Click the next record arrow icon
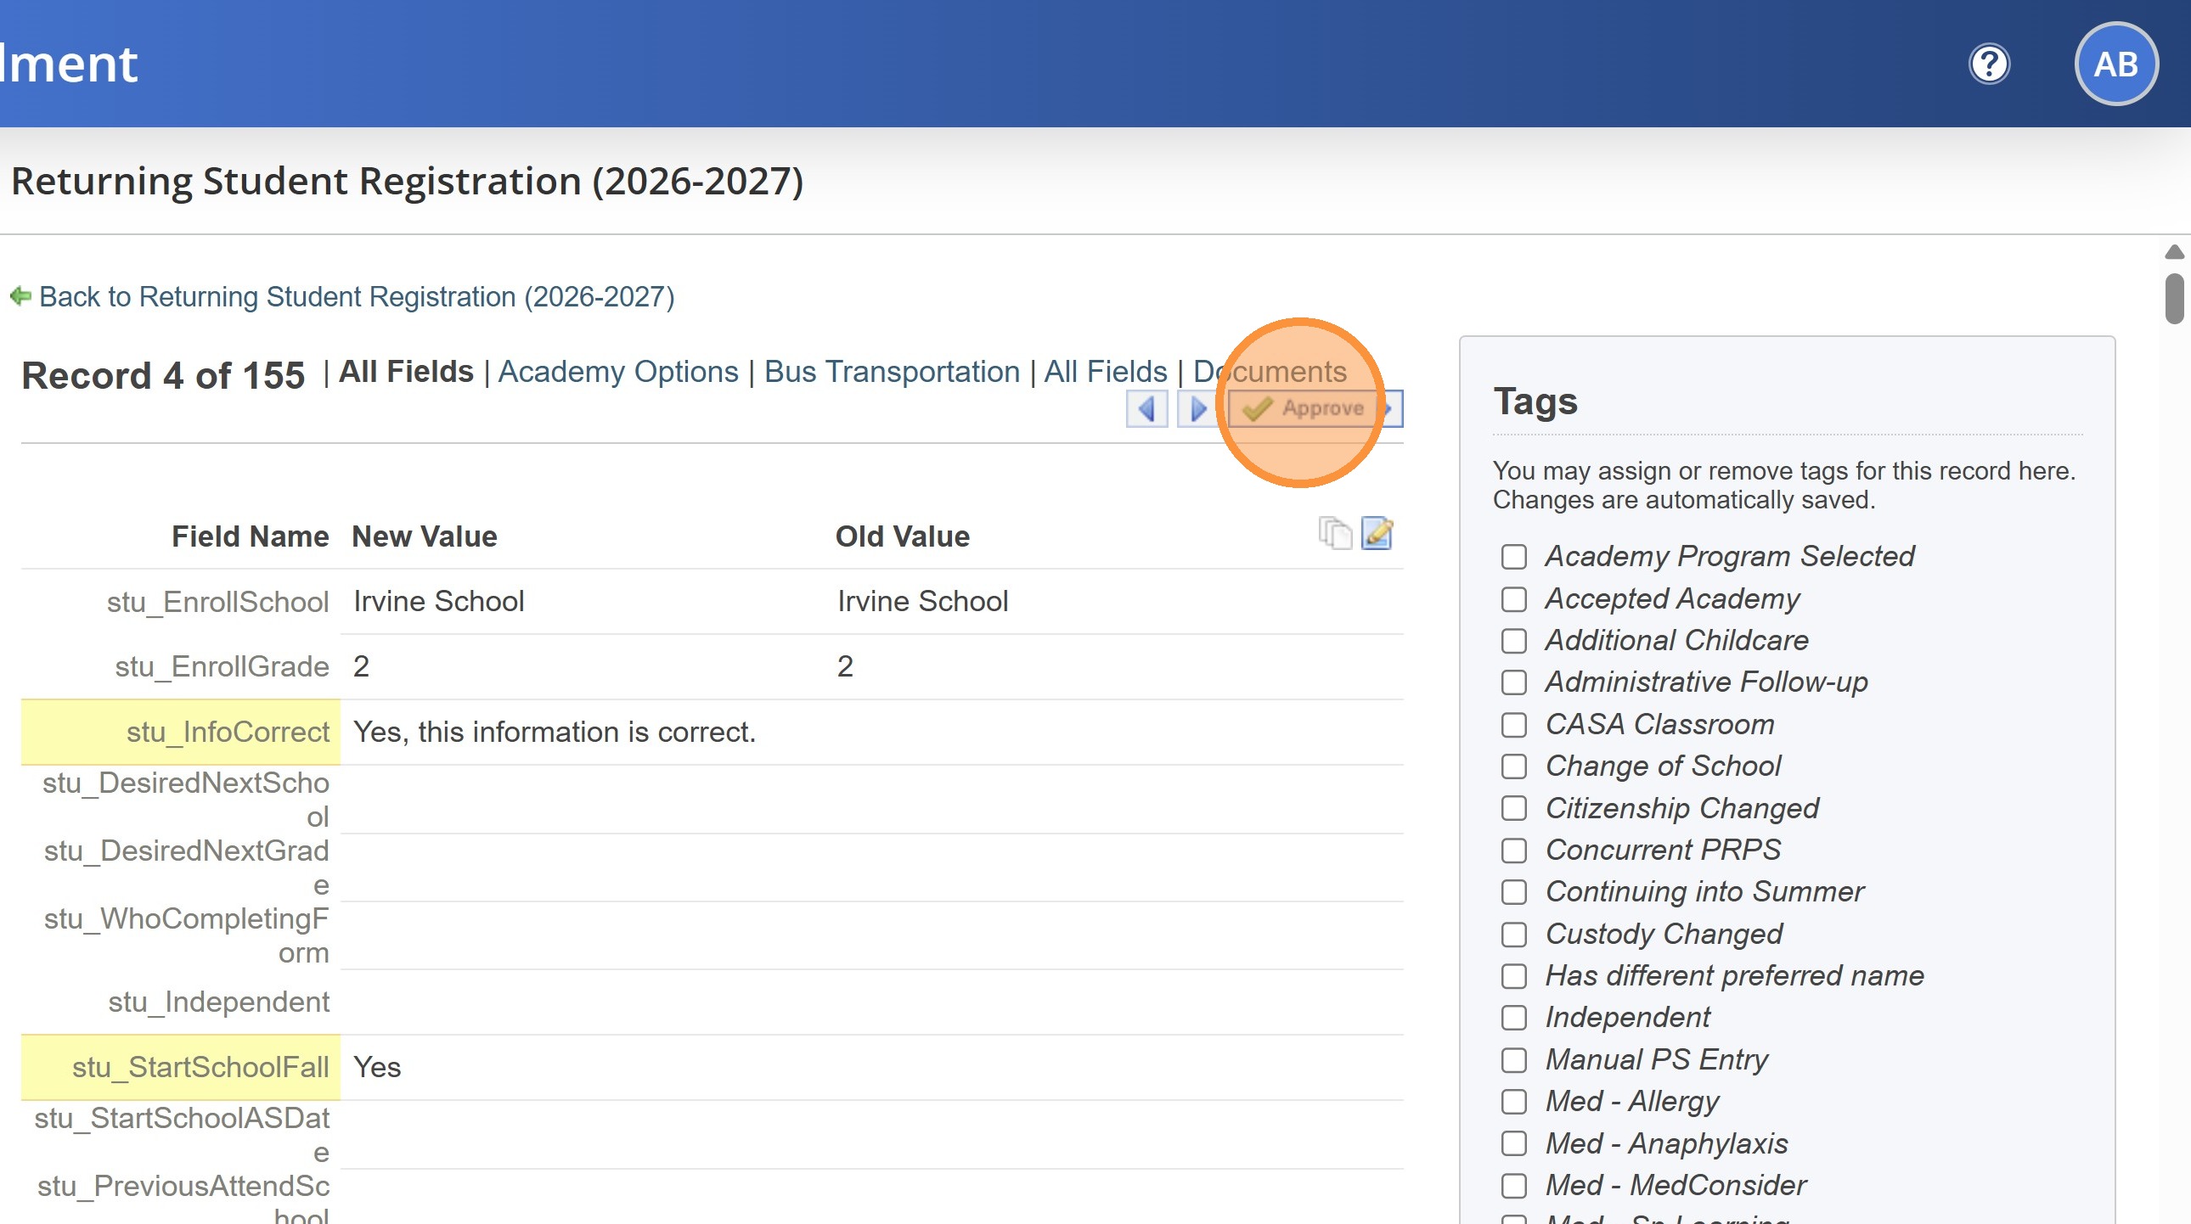 click(1197, 409)
